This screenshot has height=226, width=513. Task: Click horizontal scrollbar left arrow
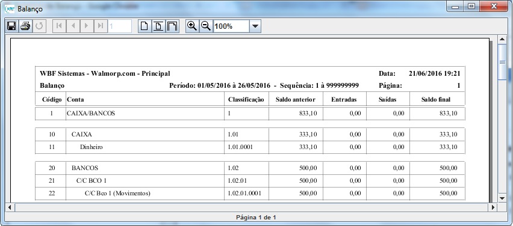[10, 207]
